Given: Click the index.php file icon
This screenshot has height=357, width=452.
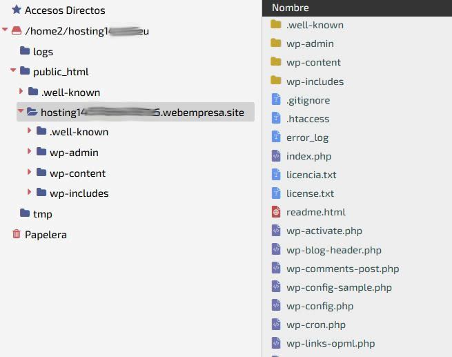Looking at the screenshot, I should [276, 156].
